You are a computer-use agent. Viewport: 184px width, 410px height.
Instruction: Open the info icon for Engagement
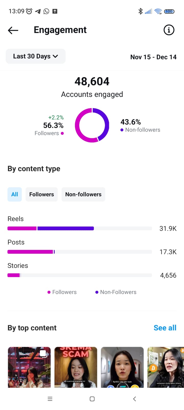169,30
